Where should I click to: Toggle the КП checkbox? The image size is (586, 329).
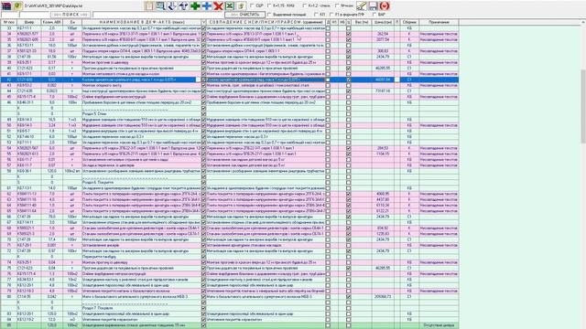pyautogui.click(x=317, y=15)
